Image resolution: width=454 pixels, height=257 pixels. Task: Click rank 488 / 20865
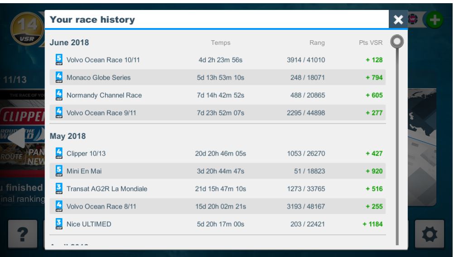tap(308, 95)
